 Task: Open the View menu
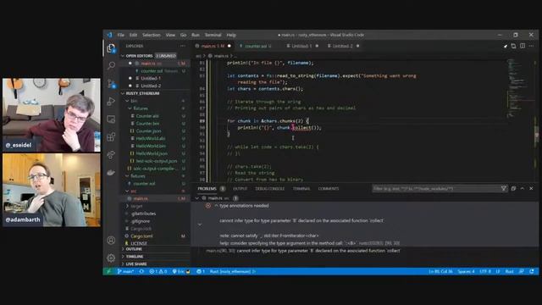(x=170, y=35)
